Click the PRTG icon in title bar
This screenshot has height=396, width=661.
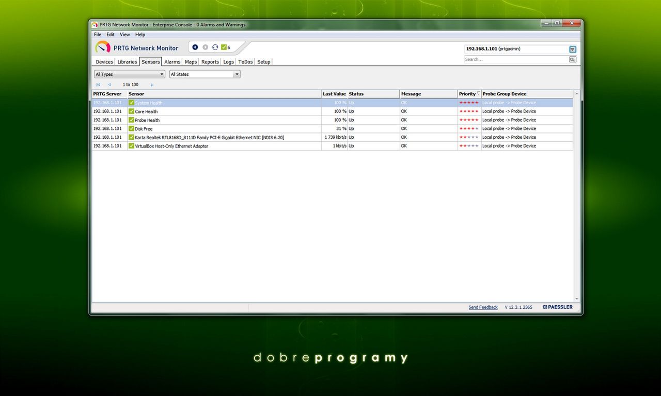point(95,25)
